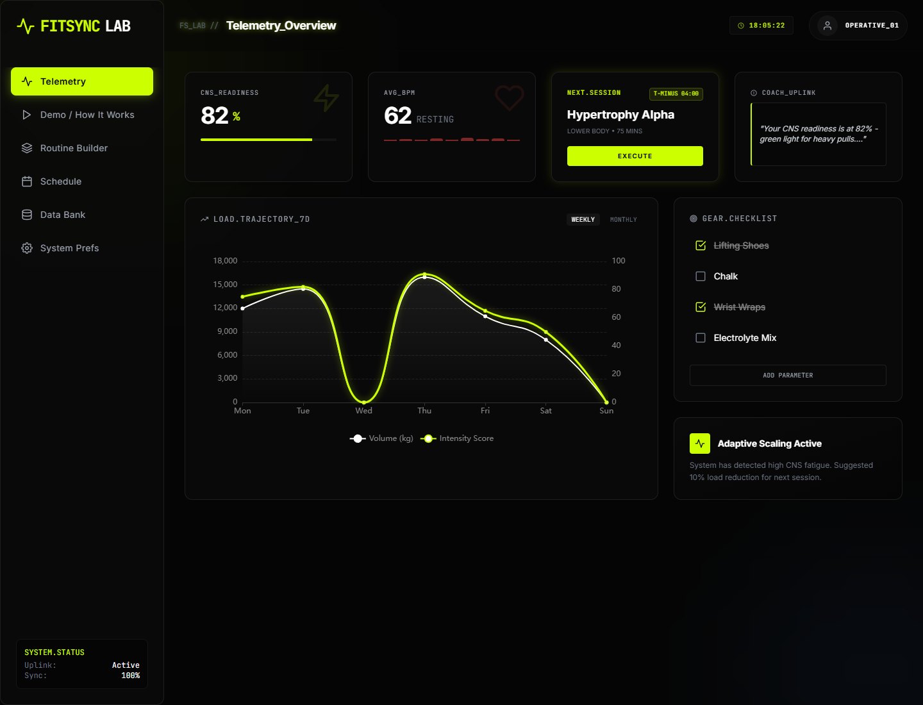The width and height of the screenshot is (923, 705).
Task: Click the Demo play triangle icon
Action: 27,115
